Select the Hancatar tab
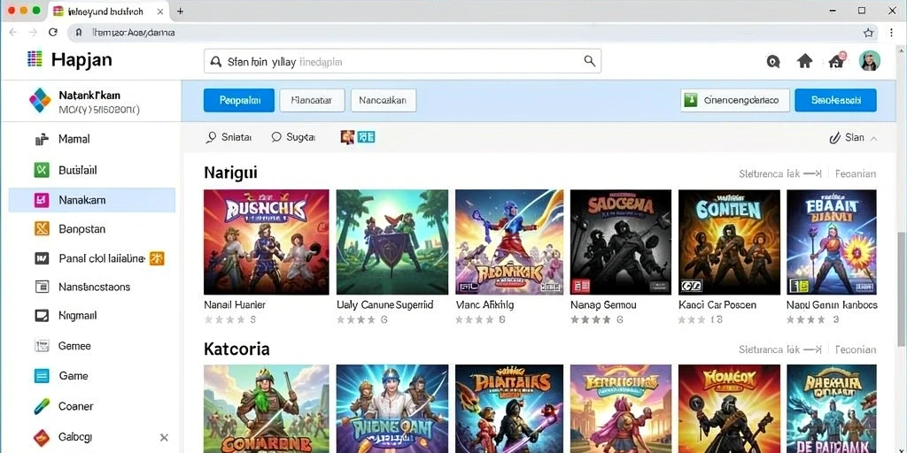 click(x=312, y=100)
